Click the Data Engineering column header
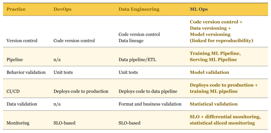Viewport: 271px width, 133px height. click(x=139, y=9)
